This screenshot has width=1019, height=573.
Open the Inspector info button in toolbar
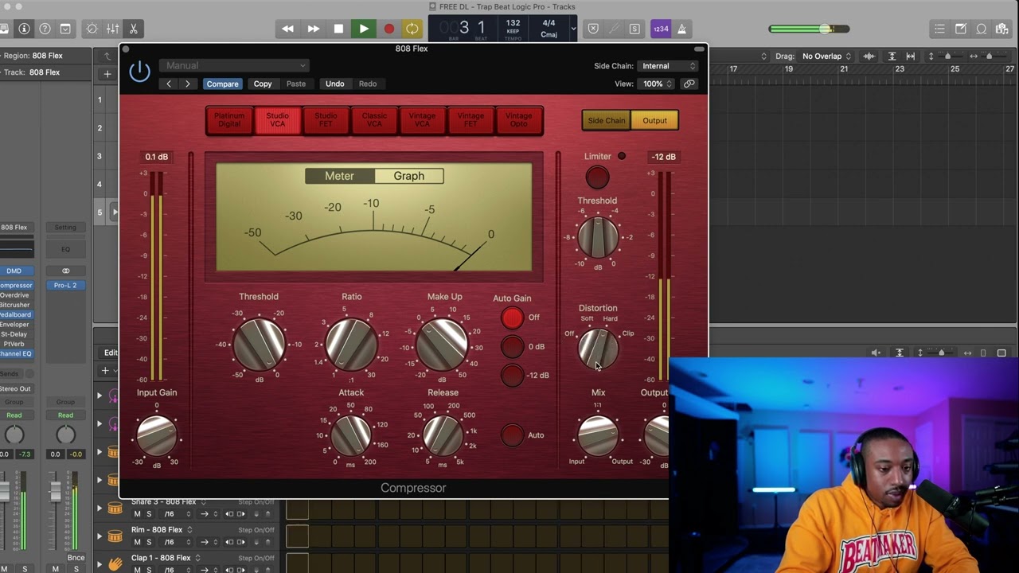pos(25,29)
